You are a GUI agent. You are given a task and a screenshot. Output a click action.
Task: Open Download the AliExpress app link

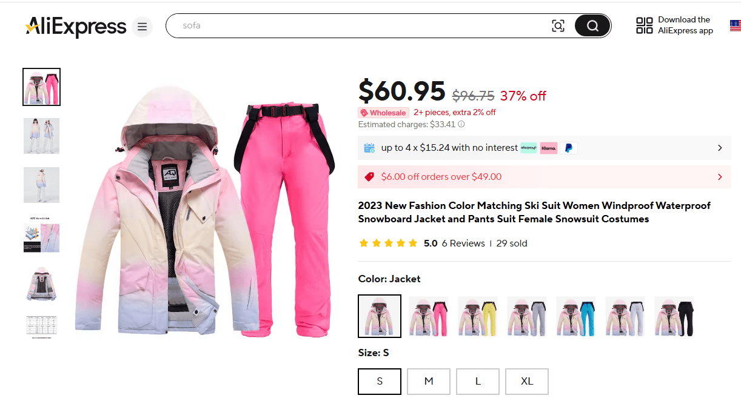(x=685, y=25)
